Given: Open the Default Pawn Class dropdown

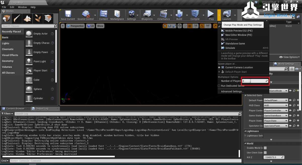Looking at the screenshot, I should pos(276,100).
